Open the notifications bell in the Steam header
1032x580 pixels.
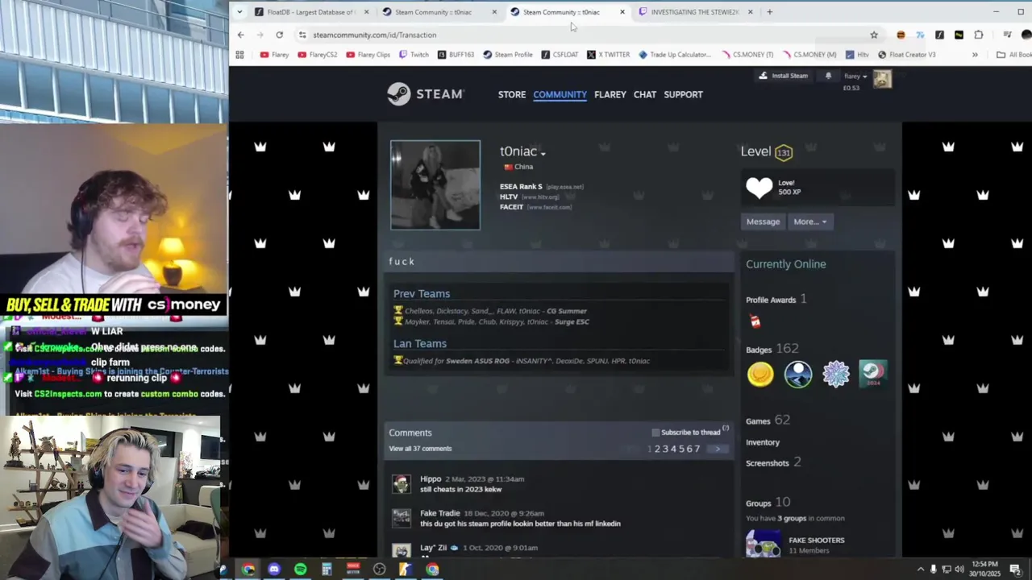coord(828,76)
